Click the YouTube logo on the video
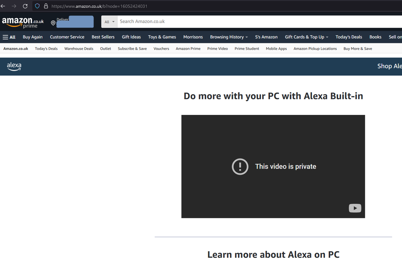This screenshot has height=263, width=402. (x=355, y=208)
